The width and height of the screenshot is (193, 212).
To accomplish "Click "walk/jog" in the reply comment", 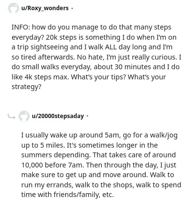I will pyautogui.click(x=164, y=135).
